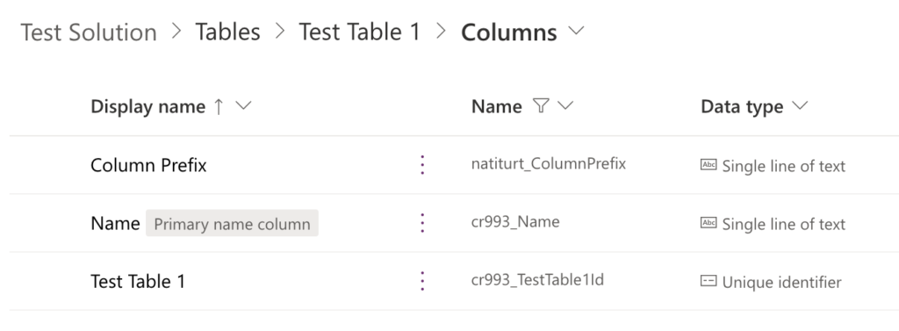
Task: Open more options for Test Table 1 row
Action: pyautogui.click(x=422, y=281)
